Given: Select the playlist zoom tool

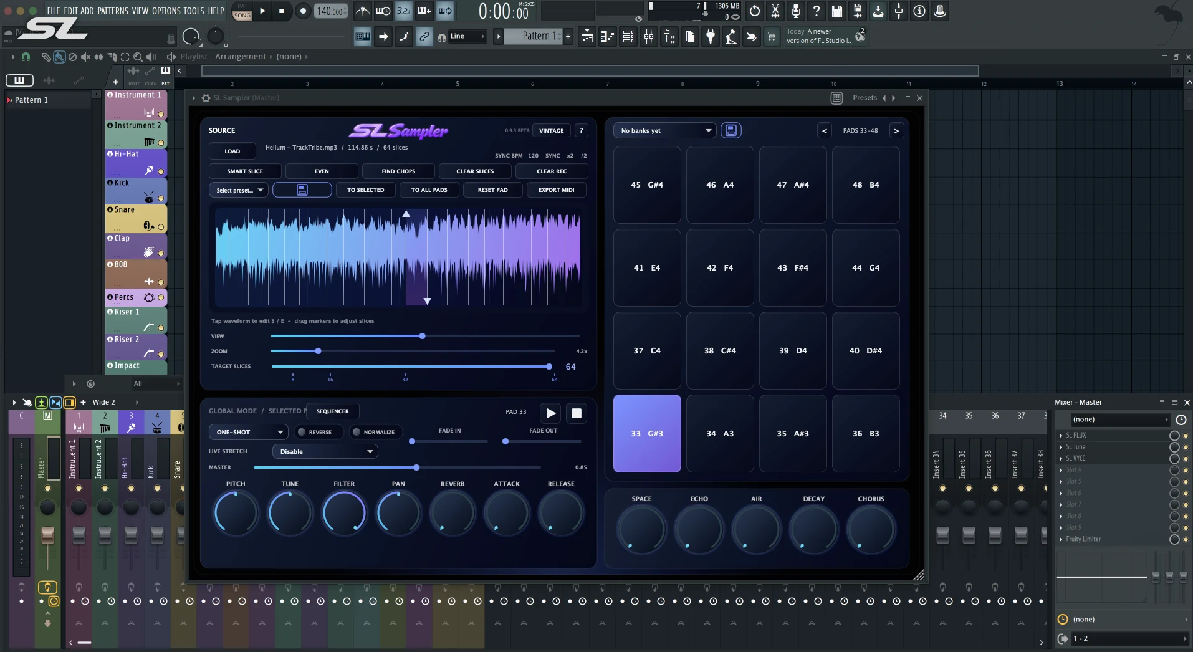Looking at the screenshot, I should [138, 57].
